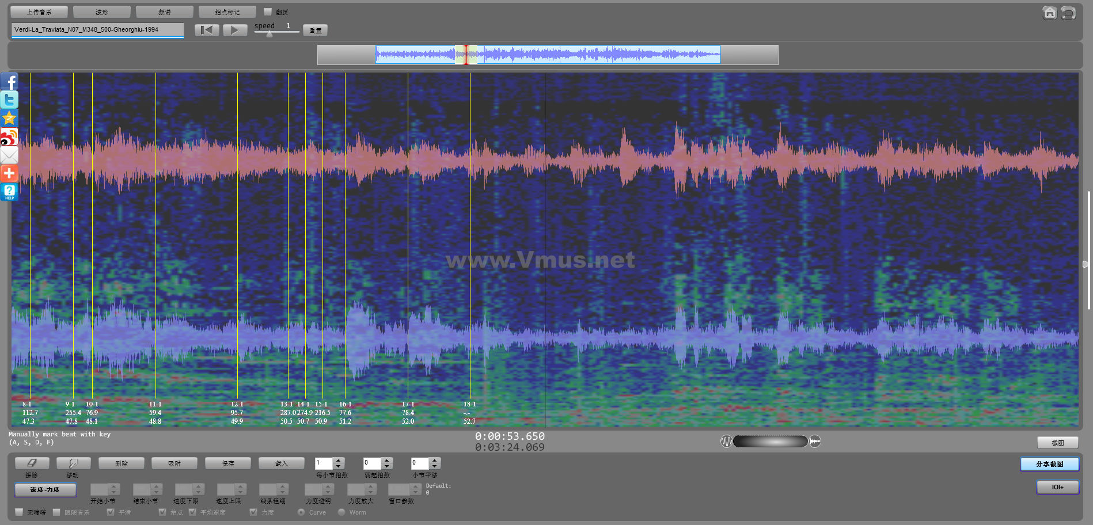The width and height of the screenshot is (1093, 525).
Task: Click the 弱起拍数 value field showing 0
Action: pyautogui.click(x=372, y=463)
